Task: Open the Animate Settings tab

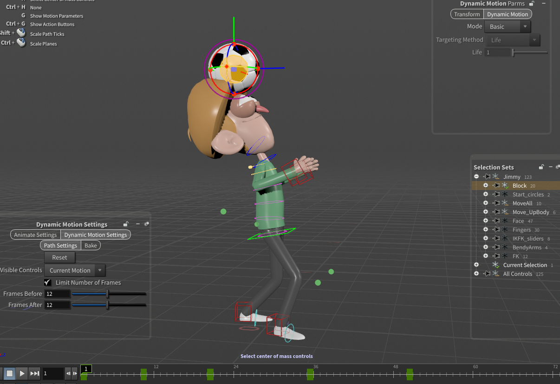Action: pos(36,235)
